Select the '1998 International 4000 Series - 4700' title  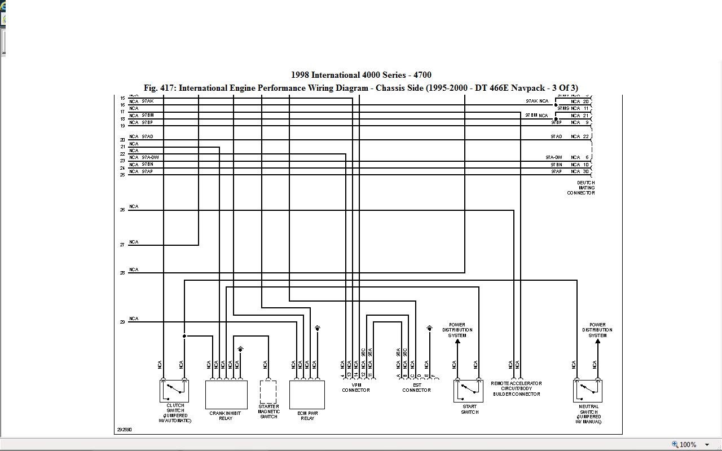(x=361, y=75)
